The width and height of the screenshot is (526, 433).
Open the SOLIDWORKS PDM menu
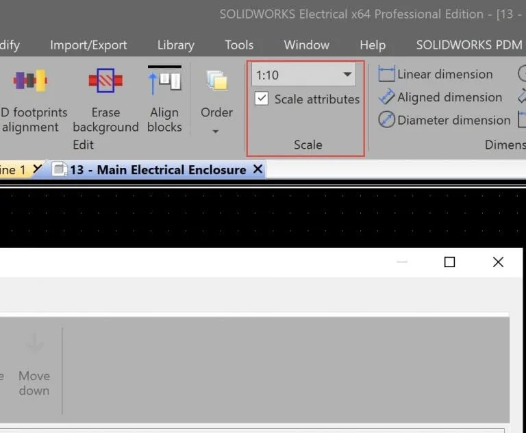[464, 45]
